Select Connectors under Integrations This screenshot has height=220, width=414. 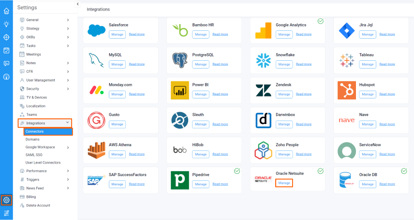click(48, 132)
